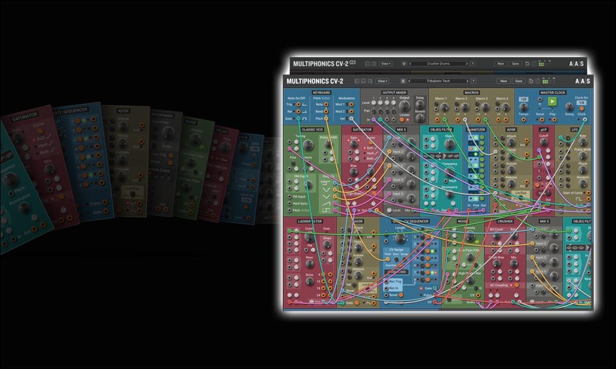This screenshot has height=369, width=616.
Task: Click the green Play button in Master Clock
Action: [x=552, y=102]
